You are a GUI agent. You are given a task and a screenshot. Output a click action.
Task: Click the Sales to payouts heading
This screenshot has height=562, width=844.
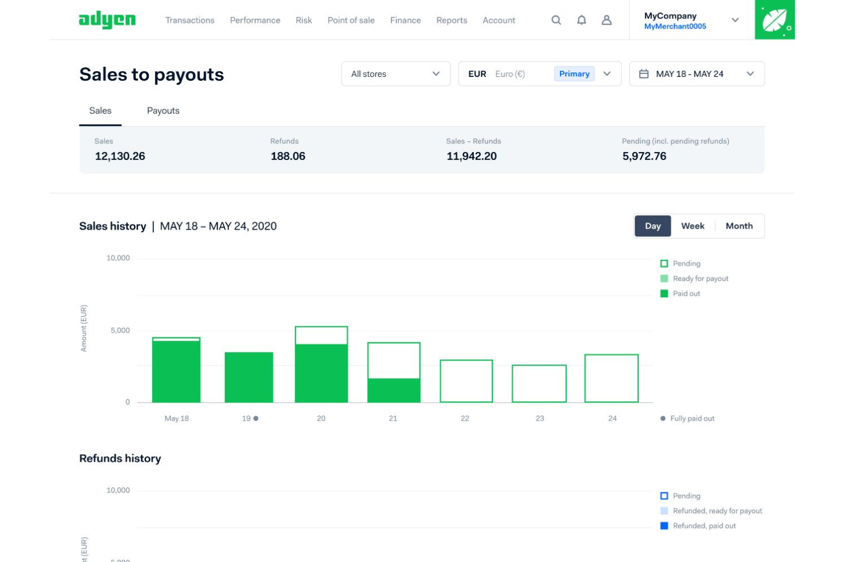click(152, 75)
